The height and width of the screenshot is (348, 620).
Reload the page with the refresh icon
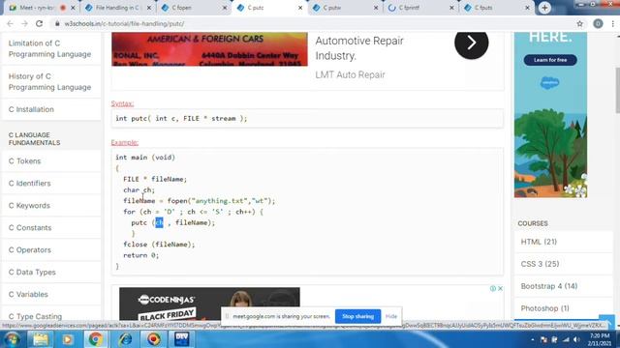(x=39, y=23)
